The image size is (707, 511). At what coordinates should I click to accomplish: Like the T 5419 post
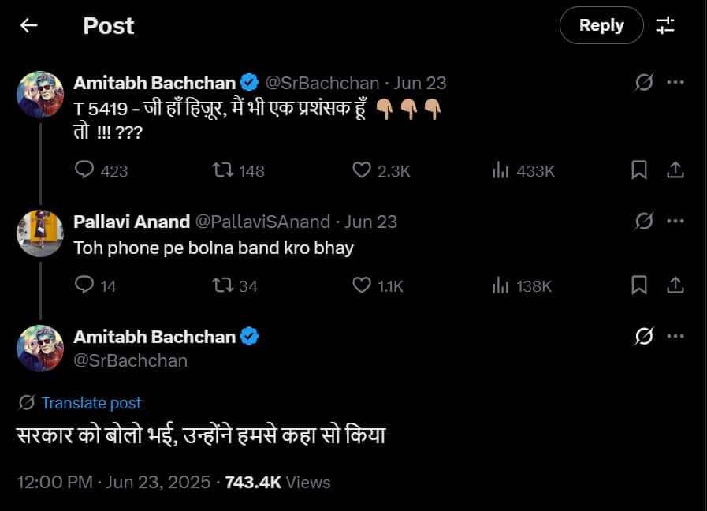click(361, 170)
